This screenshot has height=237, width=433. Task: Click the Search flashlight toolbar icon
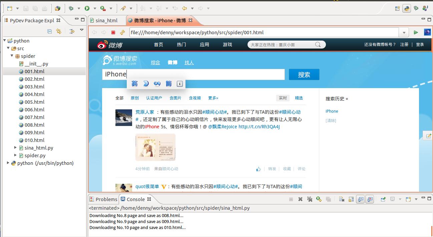[123, 8]
